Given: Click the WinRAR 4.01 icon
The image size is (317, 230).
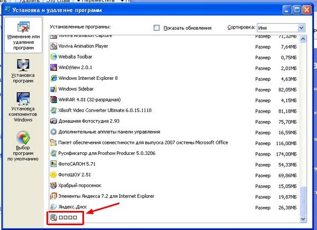Looking at the screenshot, I should pos(53,100).
